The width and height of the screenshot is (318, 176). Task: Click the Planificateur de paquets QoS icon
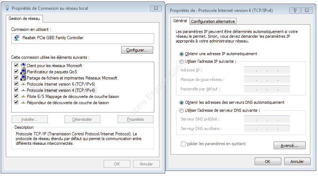tap(23, 72)
